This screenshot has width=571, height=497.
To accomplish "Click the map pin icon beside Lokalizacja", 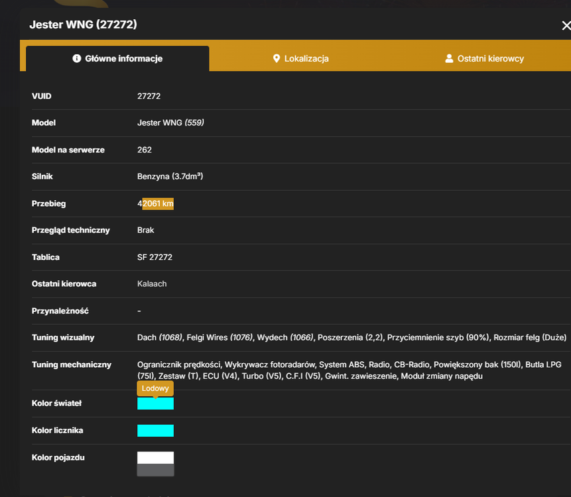I will click(277, 58).
